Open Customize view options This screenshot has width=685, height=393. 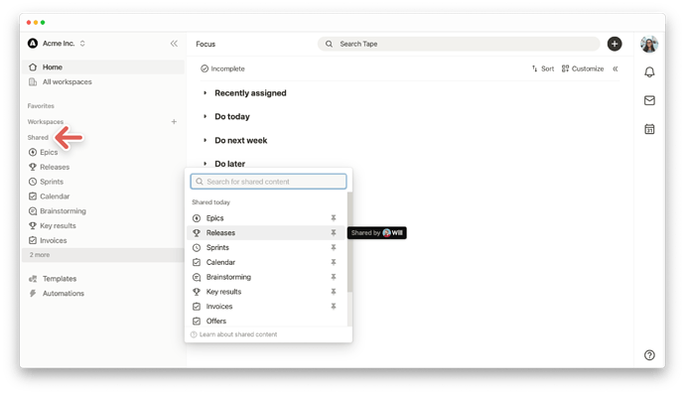coord(583,69)
